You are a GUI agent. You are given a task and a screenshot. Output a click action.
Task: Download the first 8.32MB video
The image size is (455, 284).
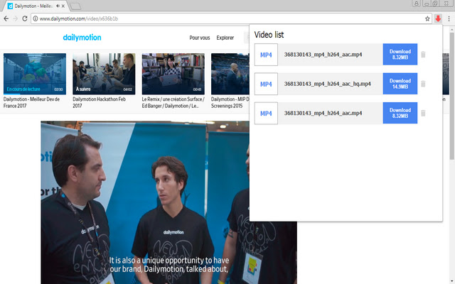[x=400, y=55]
